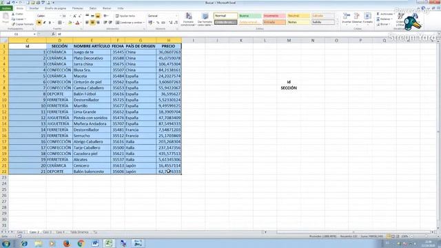Open Formato condicional

click(188, 19)
